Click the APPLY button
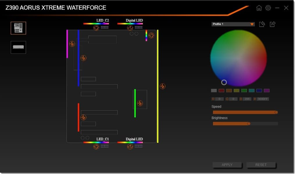Viewport: 295px width, 174px height. [227, 165]
